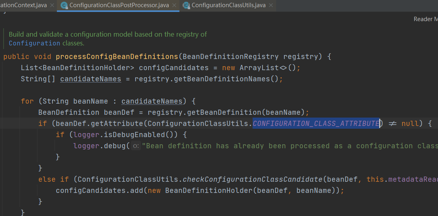Image resolution: width=438 pixels, height=216 pixels.
Task: Expand the folded ArrayList diamond operator
Action: (x=283, y=68)
